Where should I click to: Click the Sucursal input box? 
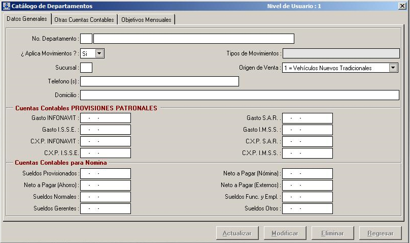tap(86, 68)
